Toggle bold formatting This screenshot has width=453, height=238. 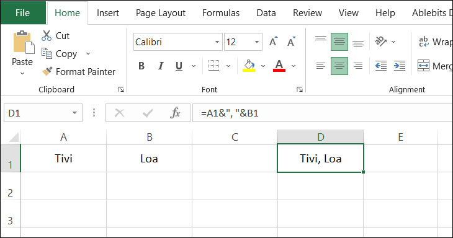pyautogui.click(x=141, y=66)
